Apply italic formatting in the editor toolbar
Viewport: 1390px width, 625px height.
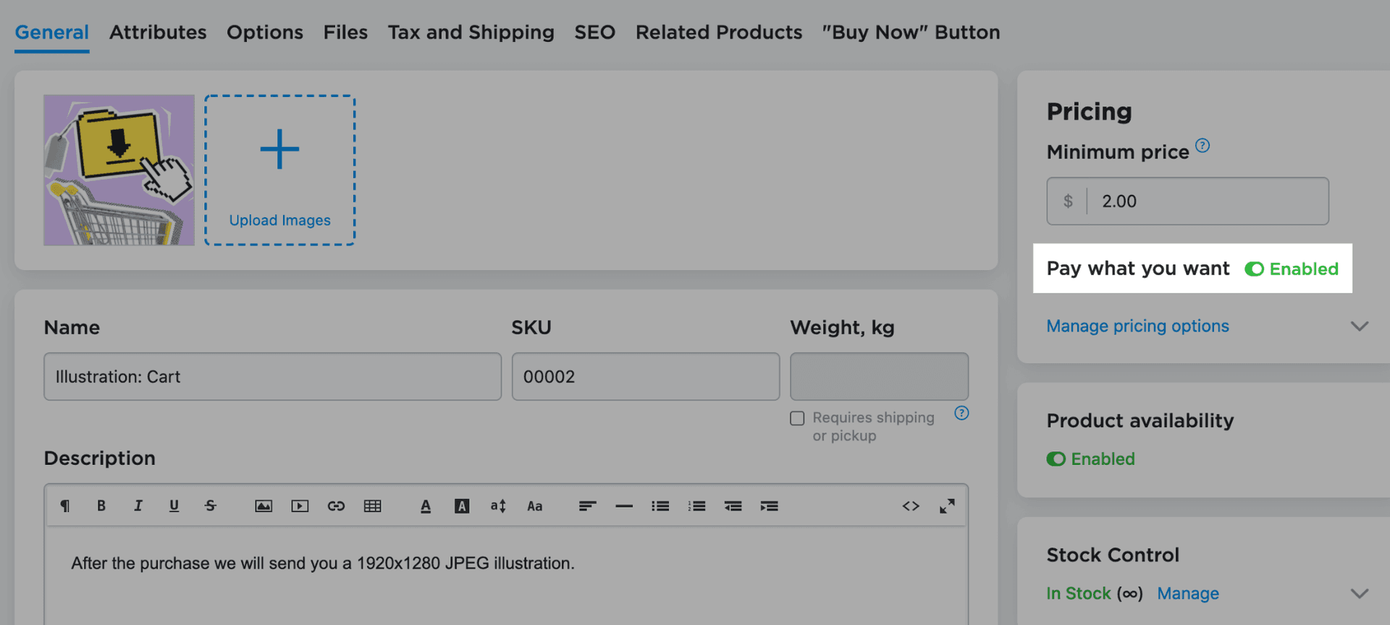(x=138, y=506)
